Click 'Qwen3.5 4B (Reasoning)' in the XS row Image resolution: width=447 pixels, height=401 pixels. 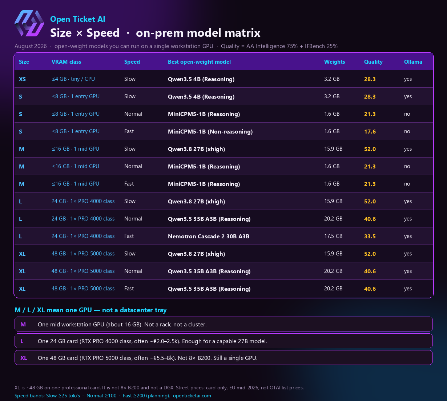tap(201, 79)
